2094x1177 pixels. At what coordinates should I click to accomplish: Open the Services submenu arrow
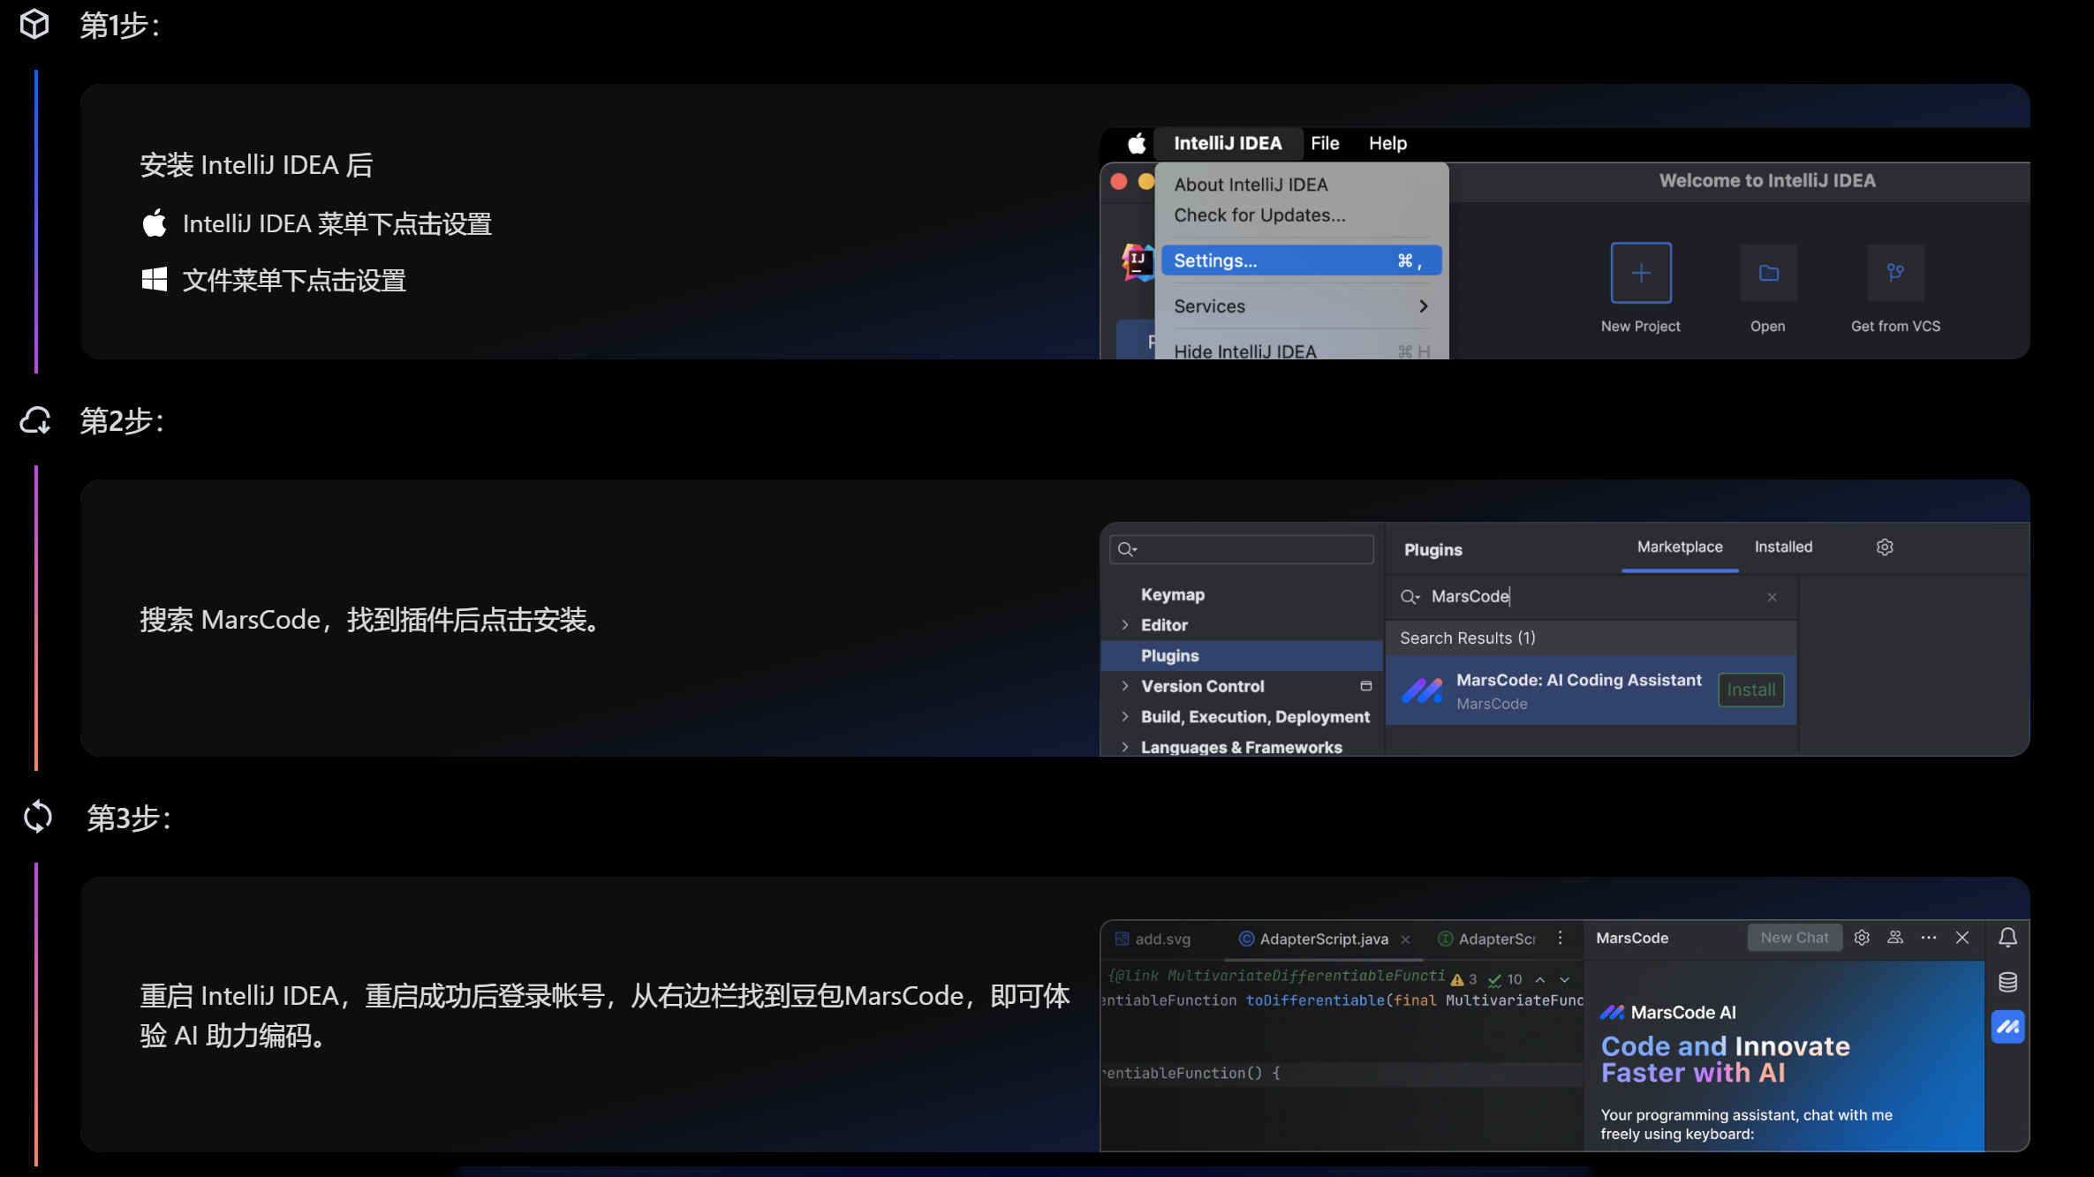[1423, 306]
